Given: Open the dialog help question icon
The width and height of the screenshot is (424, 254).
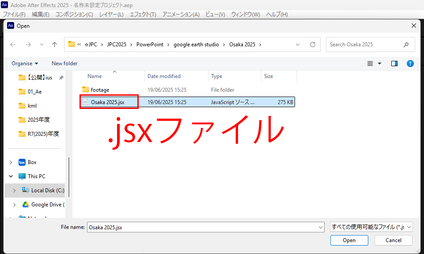Looking at the screenshot, I should tap(410, 63).
